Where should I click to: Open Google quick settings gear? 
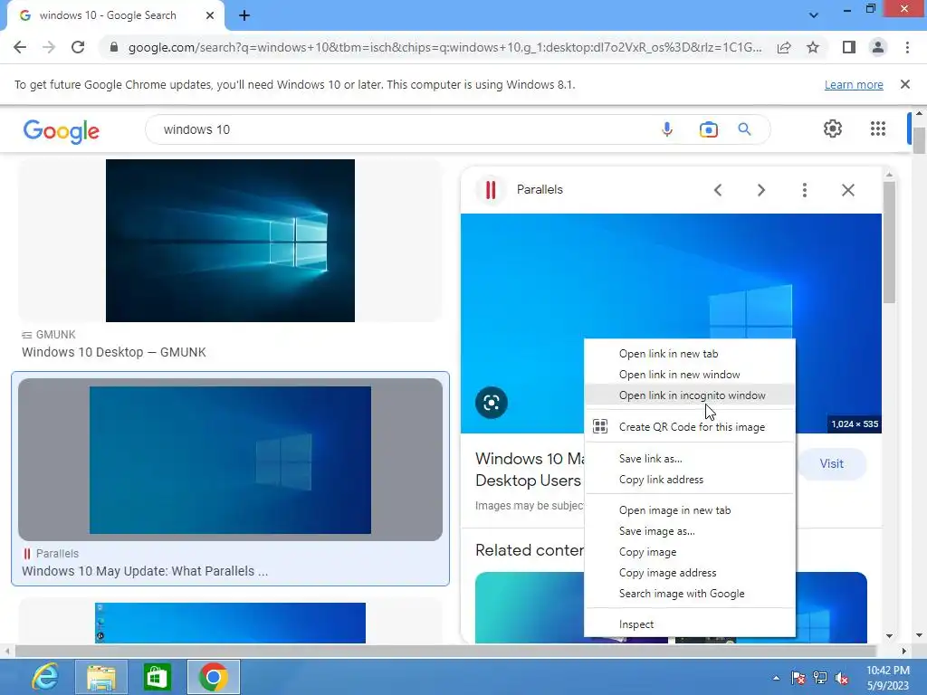point(833,129)
